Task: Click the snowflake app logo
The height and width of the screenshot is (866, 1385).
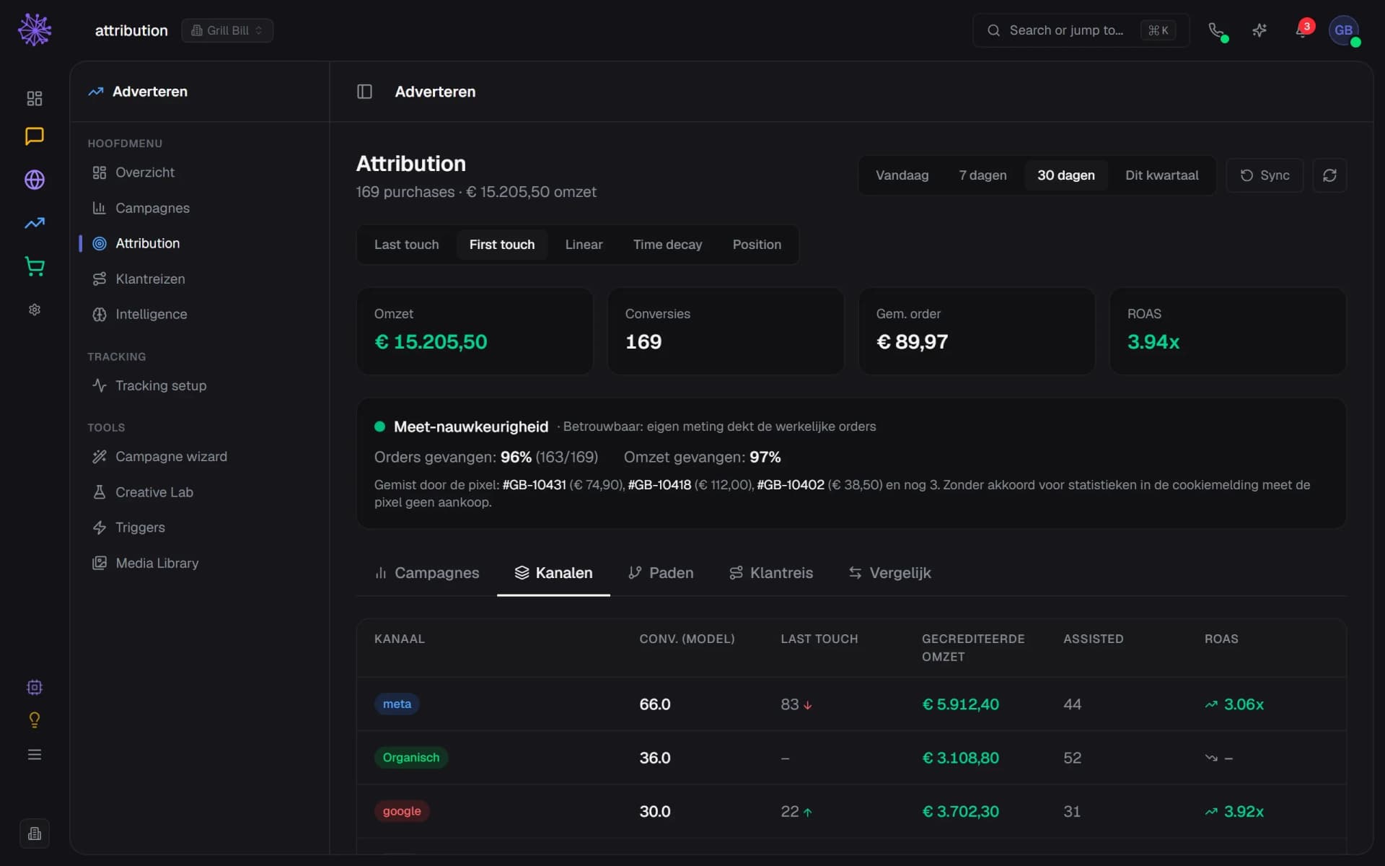Action: point(35,30)
